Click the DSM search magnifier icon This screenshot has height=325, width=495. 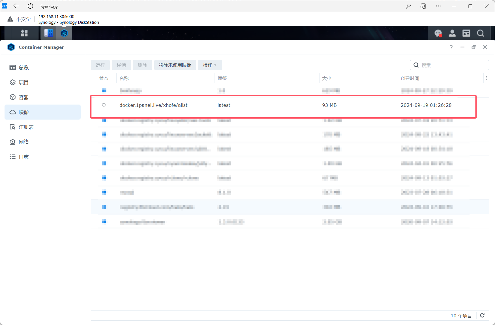click(x=480, y=33)
